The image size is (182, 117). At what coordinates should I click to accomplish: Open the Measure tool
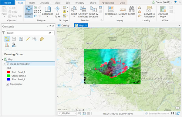[x=123, y=12]
